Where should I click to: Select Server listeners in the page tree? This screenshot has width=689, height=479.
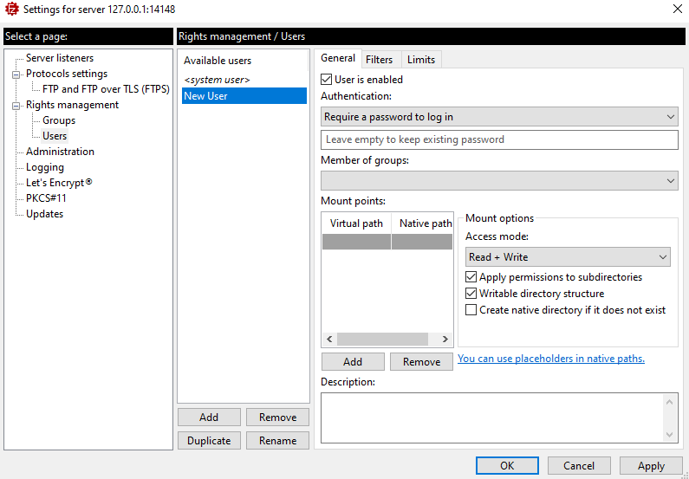pyautogui.click(x=60, y=58)
